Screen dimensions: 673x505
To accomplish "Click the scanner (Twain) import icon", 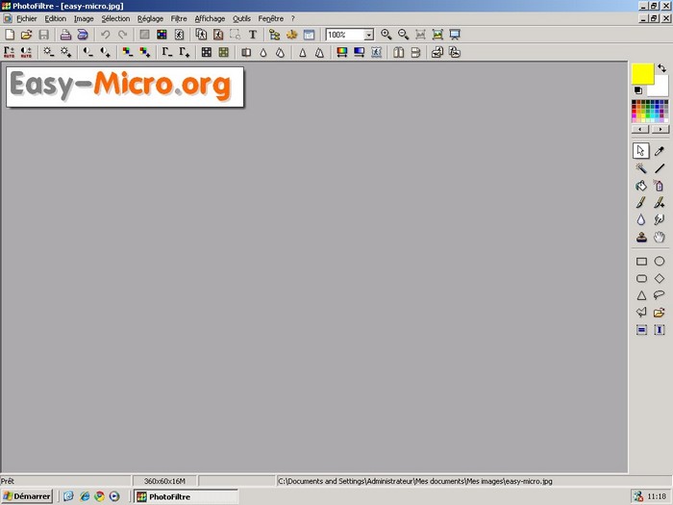I will tap(83, 35).
